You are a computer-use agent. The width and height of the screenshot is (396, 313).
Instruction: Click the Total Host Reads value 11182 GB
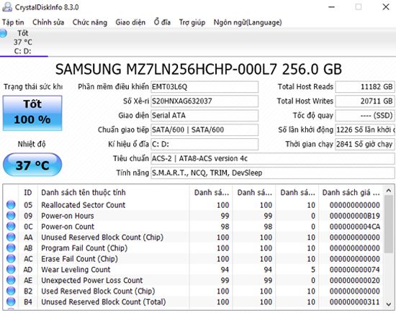pyautogui.click(x=365, y=87)
